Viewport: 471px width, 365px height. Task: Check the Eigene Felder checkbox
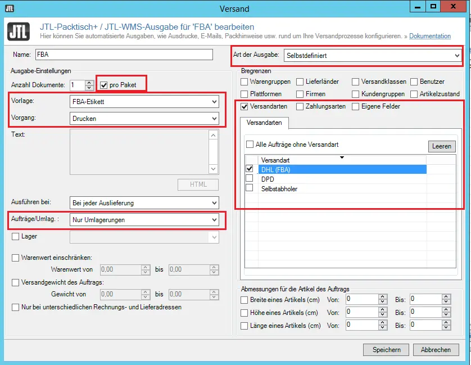(x=355, y=106)
